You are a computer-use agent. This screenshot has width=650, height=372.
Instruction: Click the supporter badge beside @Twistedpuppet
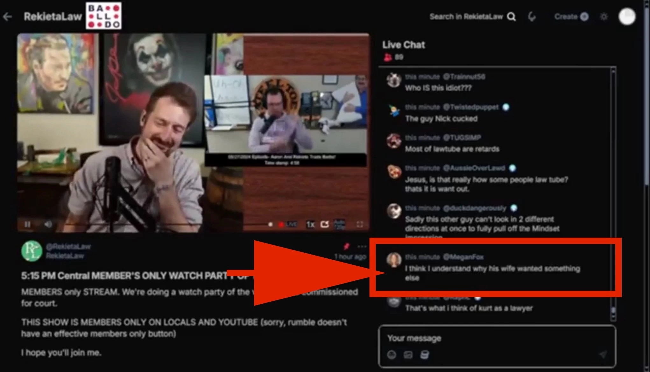(506, 107)
